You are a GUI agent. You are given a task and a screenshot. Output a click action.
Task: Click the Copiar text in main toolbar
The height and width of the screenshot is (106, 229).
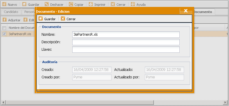pos(79,5)
